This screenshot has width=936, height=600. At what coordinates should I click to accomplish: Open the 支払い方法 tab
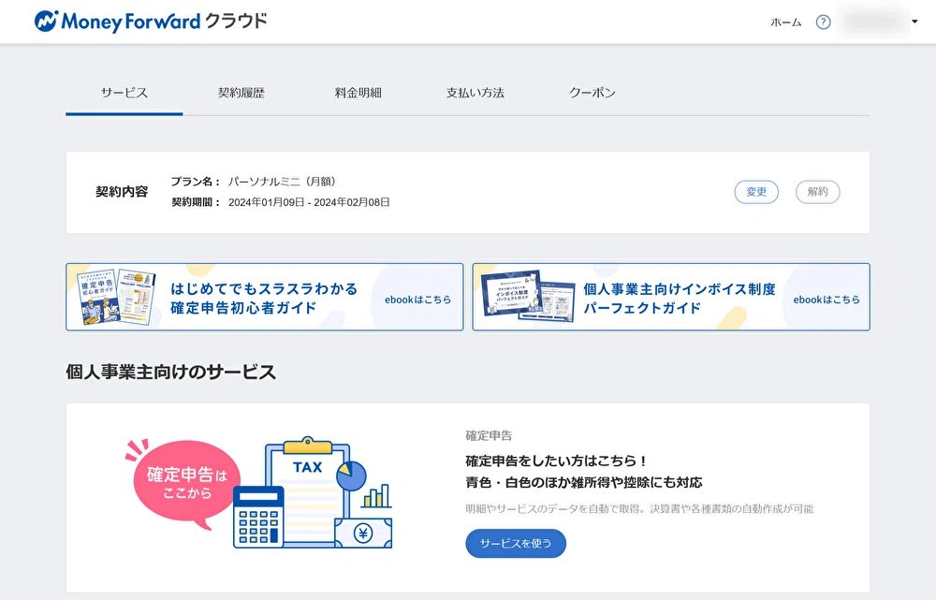(475, 93)
